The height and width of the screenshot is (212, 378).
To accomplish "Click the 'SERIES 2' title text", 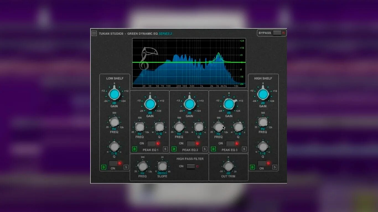I will pos(165,34).
